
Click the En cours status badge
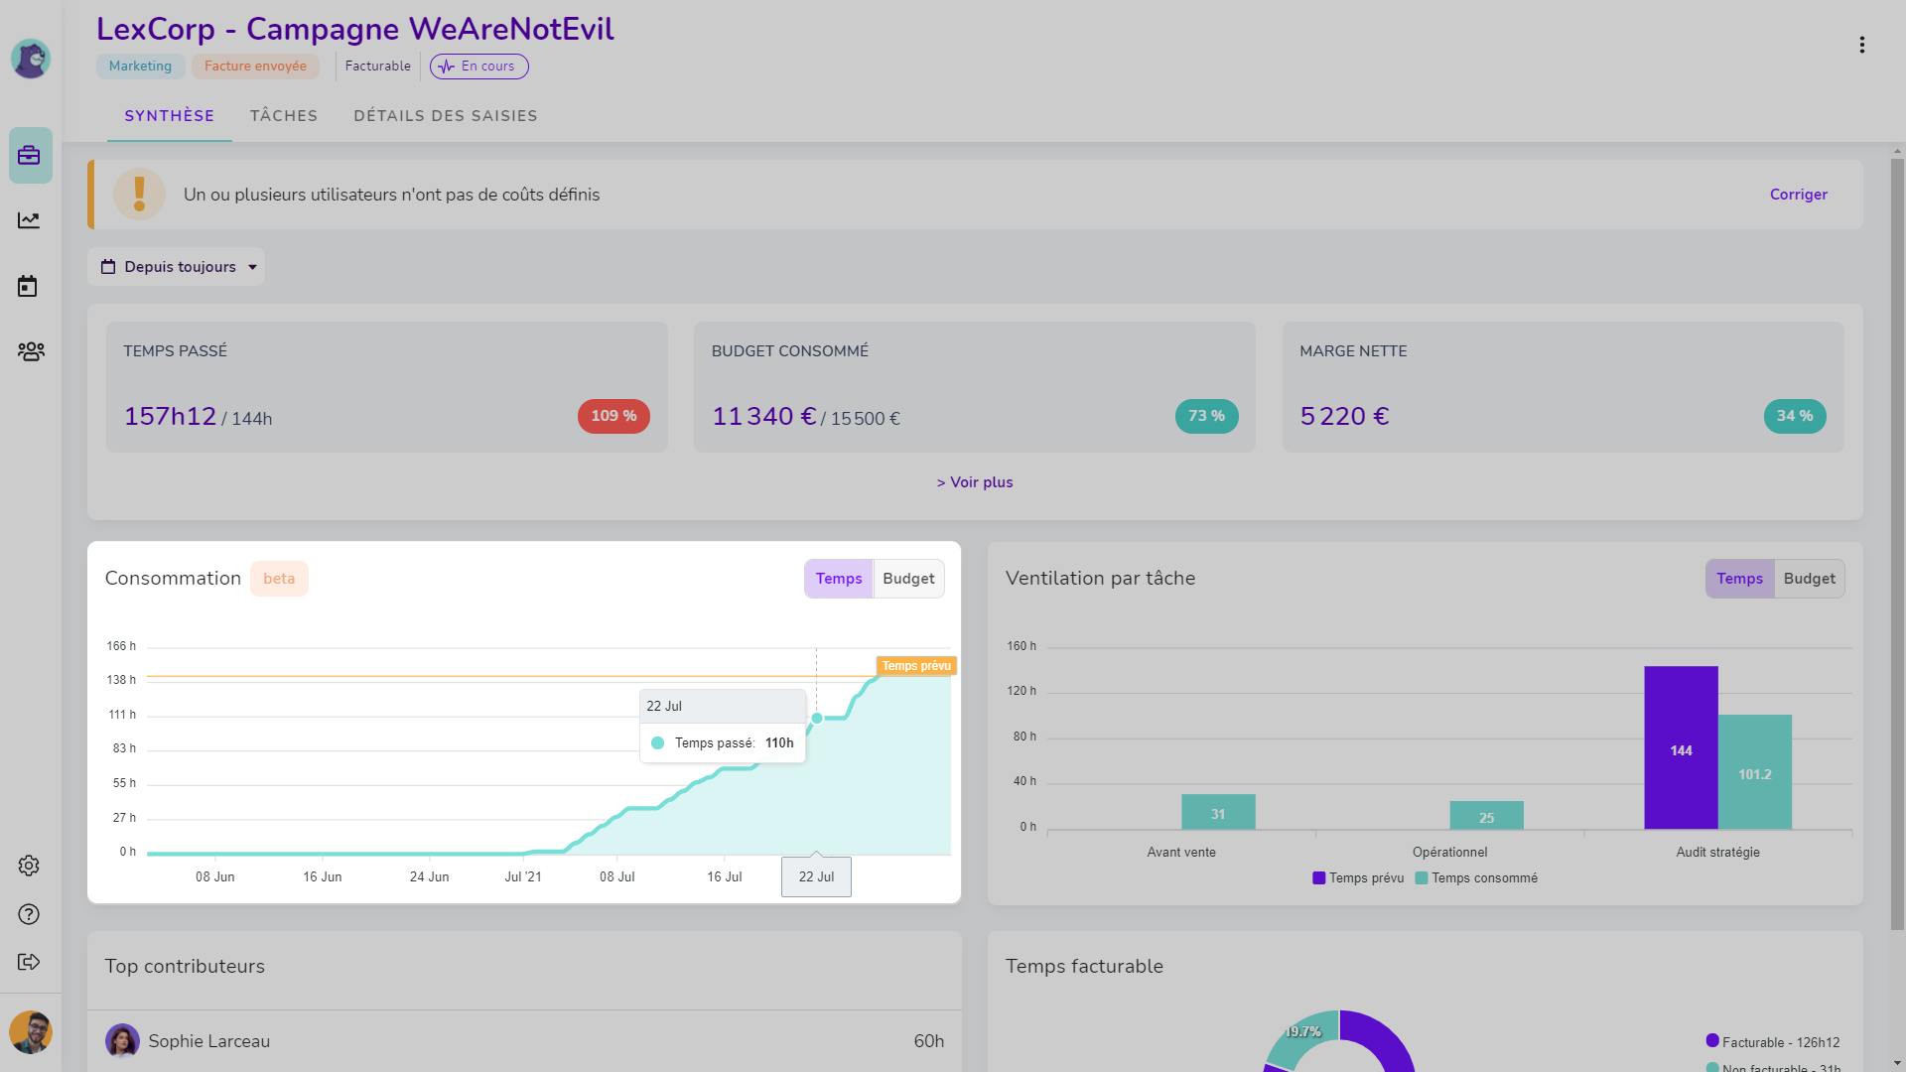479,67
